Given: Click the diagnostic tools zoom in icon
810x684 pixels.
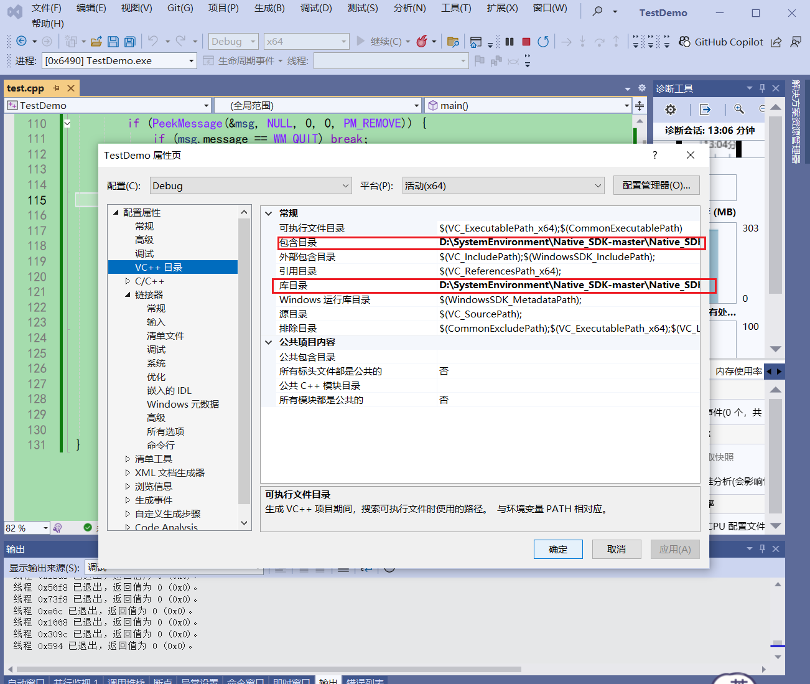Looking at the screenshot, I should click(739, 110).
